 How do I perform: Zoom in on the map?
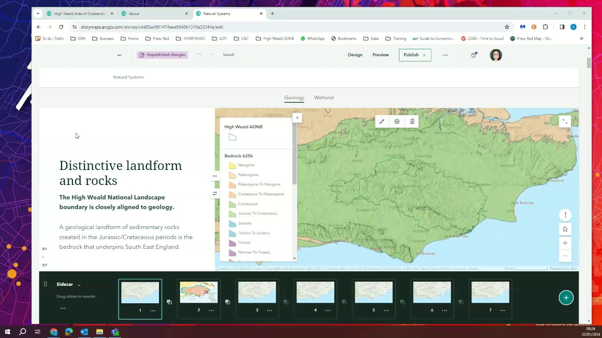tap(565, 243)
